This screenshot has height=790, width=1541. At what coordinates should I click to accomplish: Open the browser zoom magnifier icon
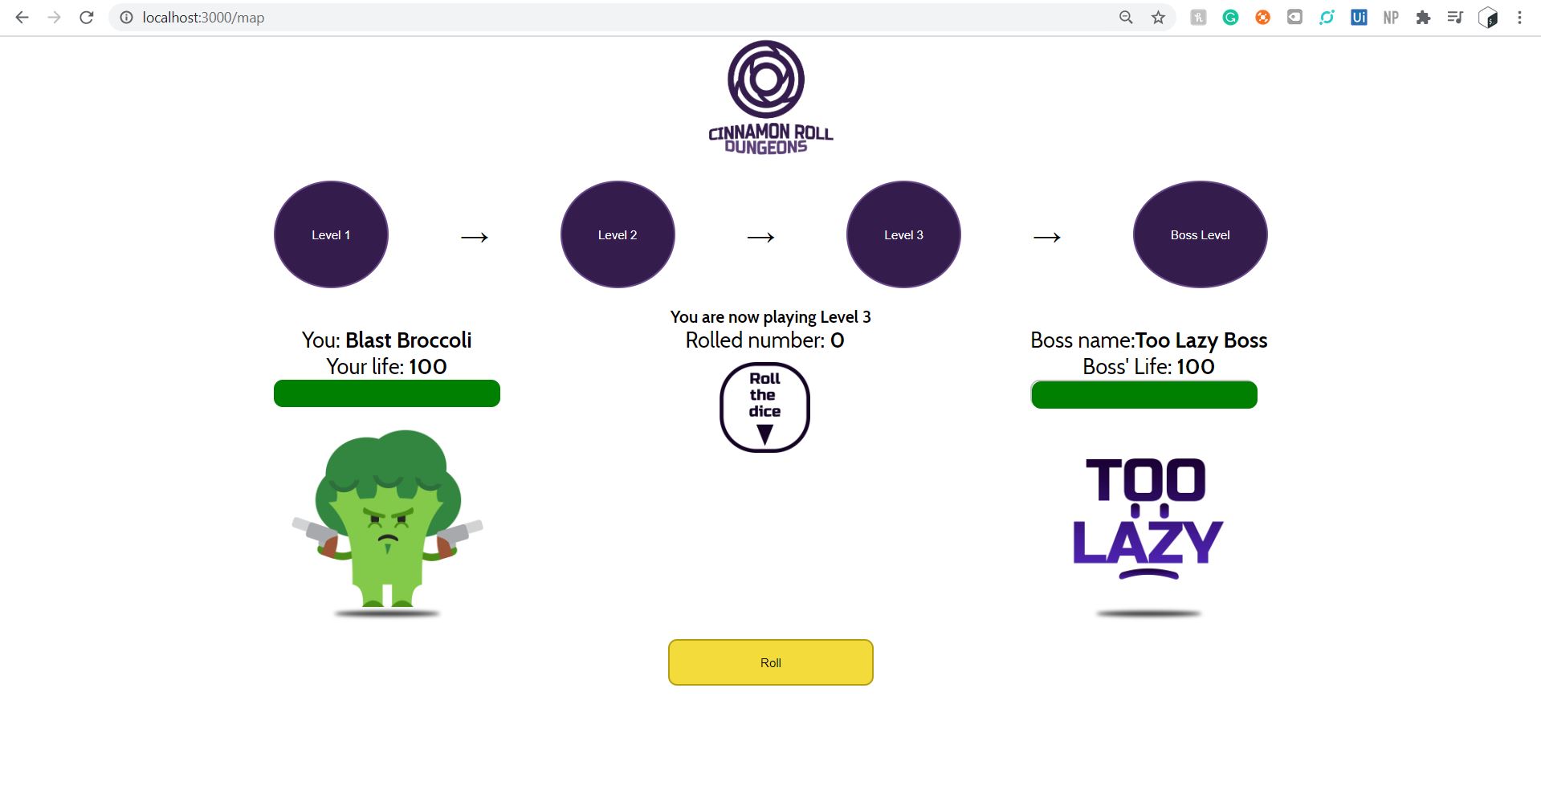(1126, 18)
